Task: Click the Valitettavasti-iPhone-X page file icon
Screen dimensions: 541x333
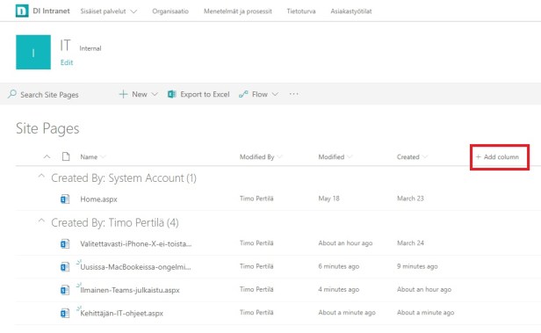Action: [x=65, y=244]
